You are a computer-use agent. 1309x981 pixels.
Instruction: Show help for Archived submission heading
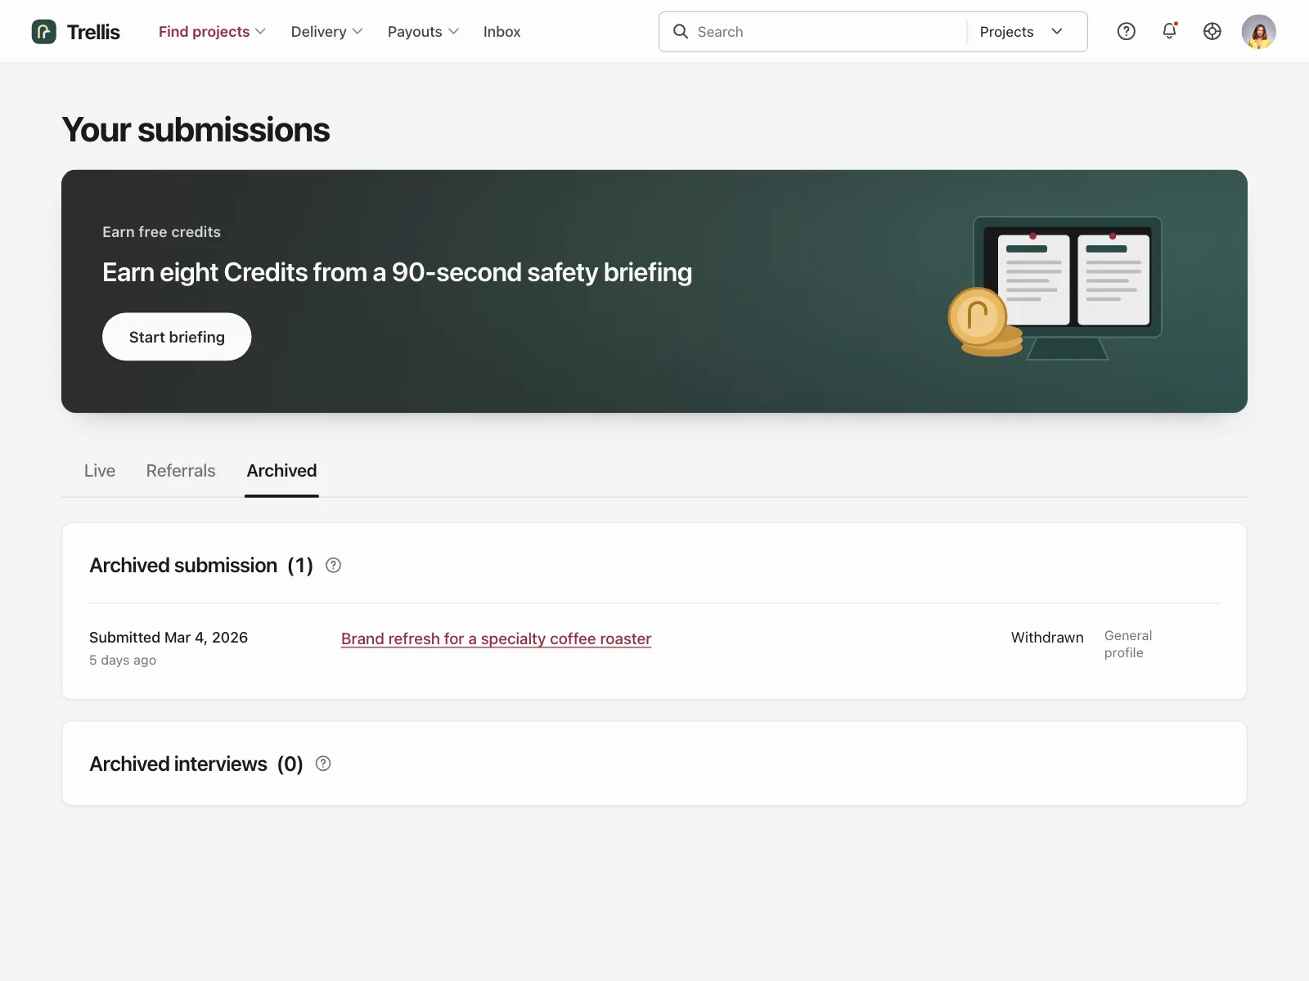coord(333,565)
